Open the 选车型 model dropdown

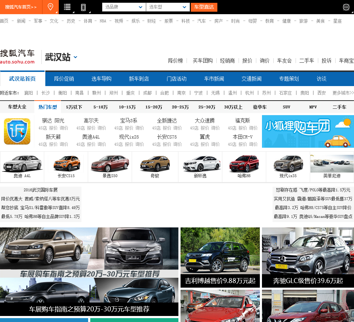pos(168,7)
